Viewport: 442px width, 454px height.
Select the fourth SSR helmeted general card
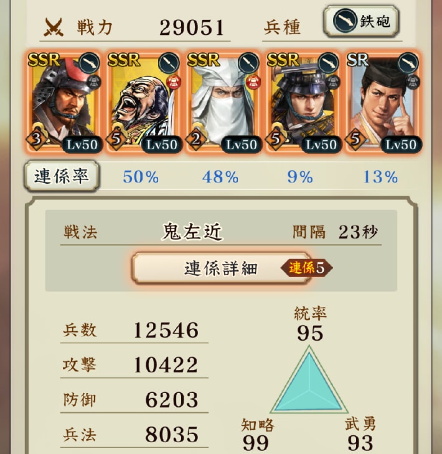pyautogui.click(x=303, y=102)
